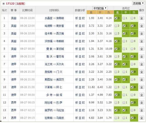The height and width of the screenshot is (123, 146).
Task: Click 全 button for match 11 多特
Action: click(x=142, y=95)
